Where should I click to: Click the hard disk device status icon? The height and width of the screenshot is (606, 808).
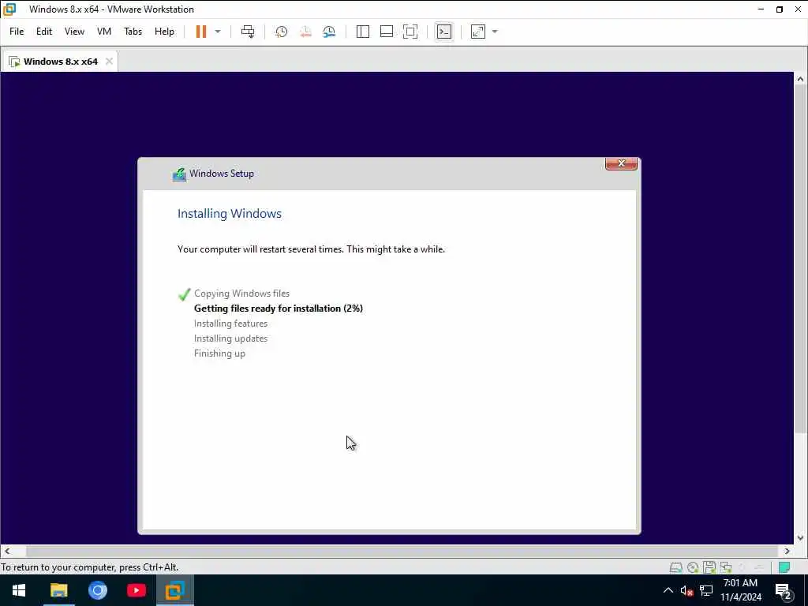click(675, 567)
